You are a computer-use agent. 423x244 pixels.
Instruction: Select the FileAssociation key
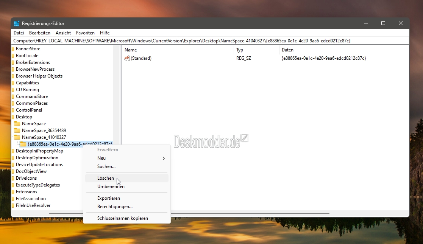pyautogui.click(x=31, y=199)
